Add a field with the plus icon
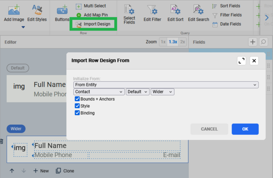The width and height of the screenshot is (273, 178). 253,42
